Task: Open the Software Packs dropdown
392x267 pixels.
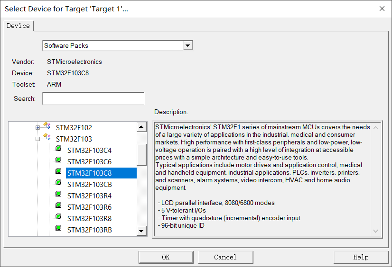Action: (187, 45)
